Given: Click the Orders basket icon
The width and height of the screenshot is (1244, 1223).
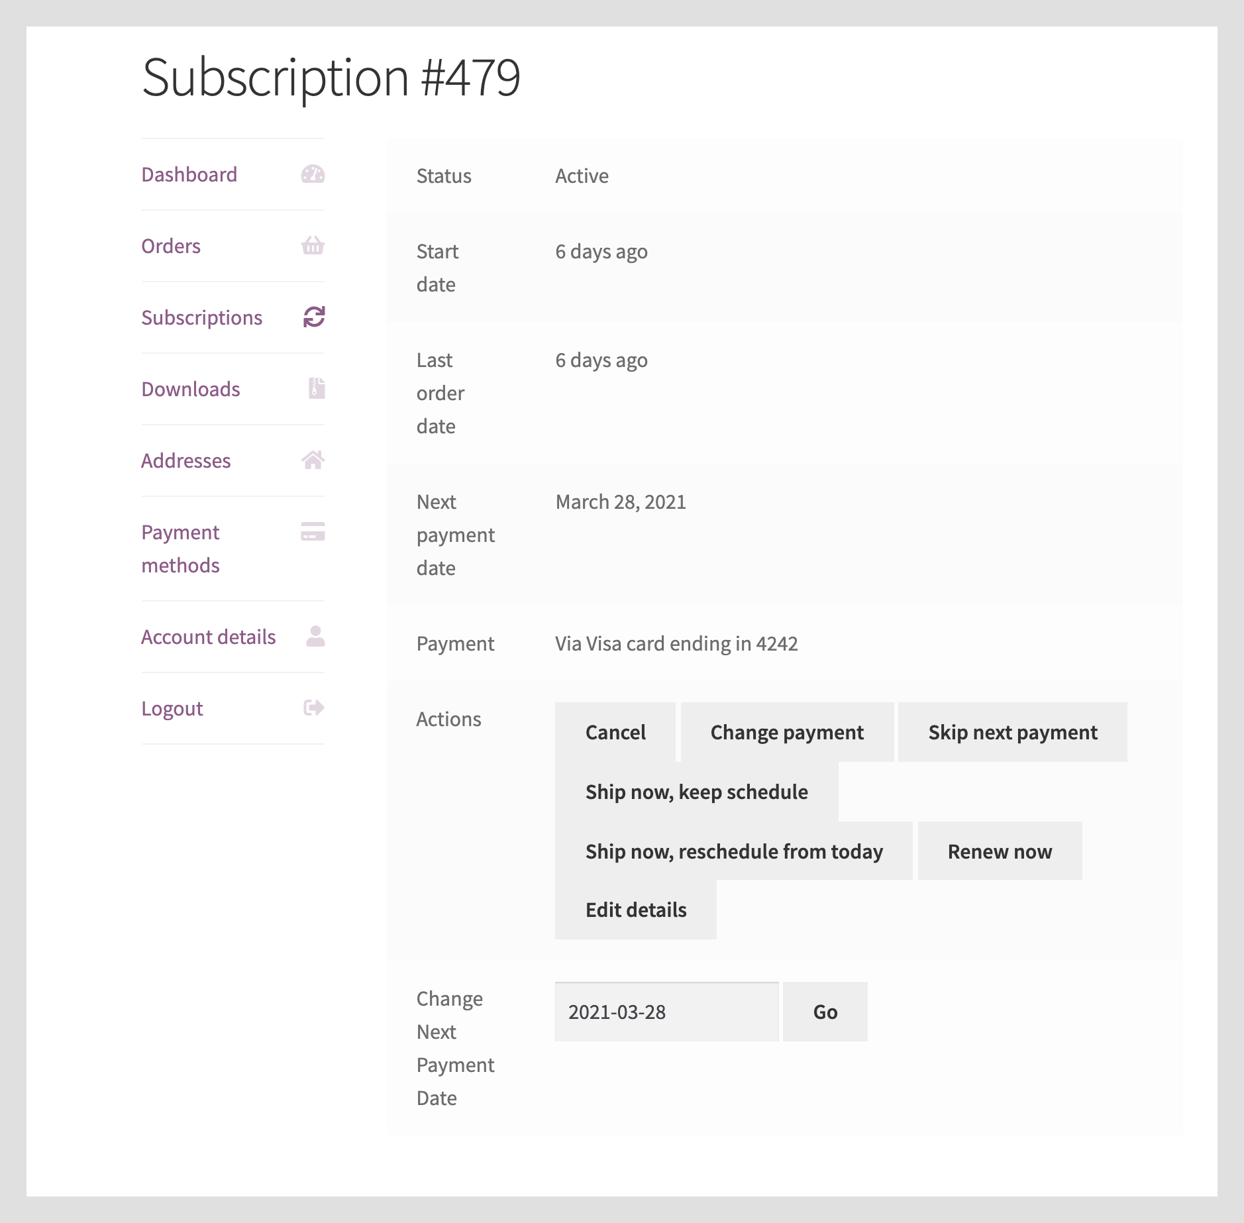Looking at the screenshot, I should 313,246.
